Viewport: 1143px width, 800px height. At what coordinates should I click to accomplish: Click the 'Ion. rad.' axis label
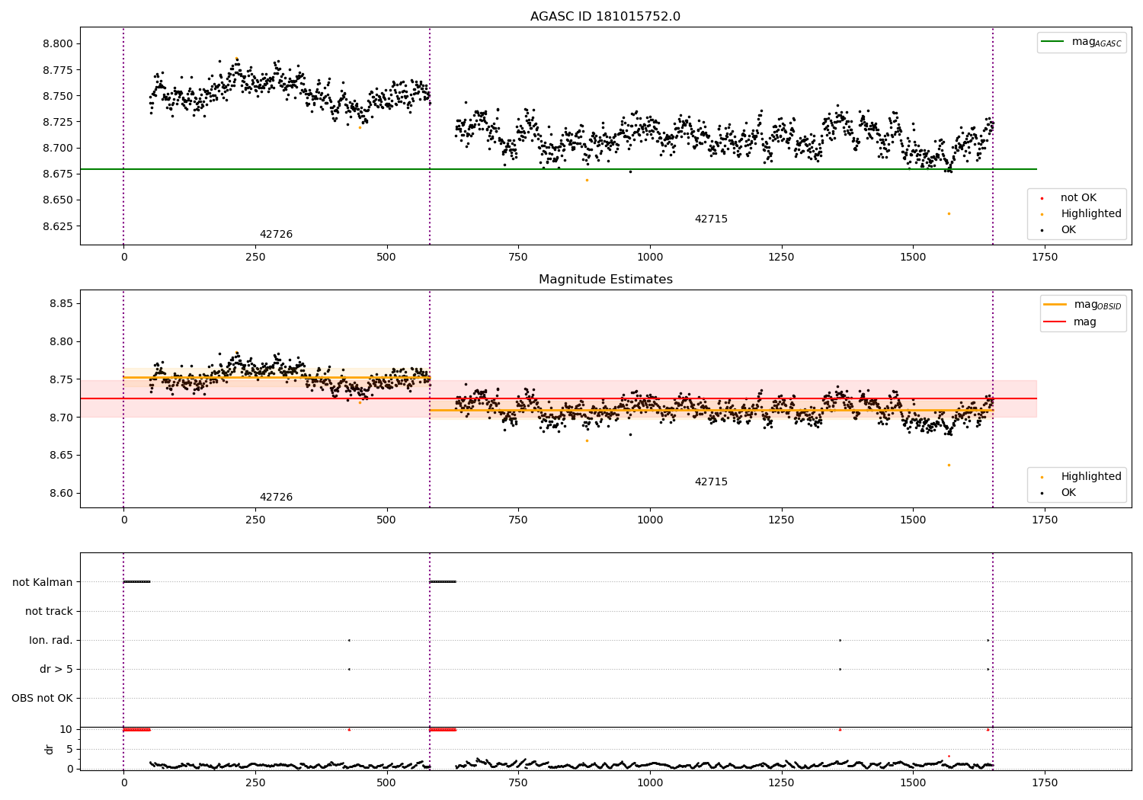tap(51, 641)
